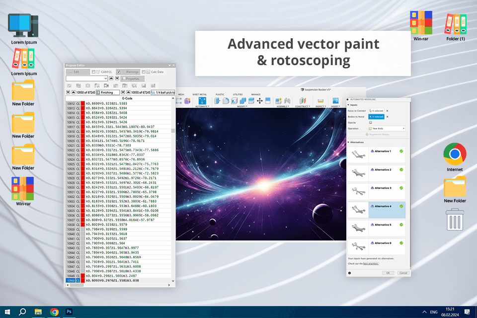Viewport: 477px width, 318px height.
Task: Click the New Component icon in the ASSEMBLE group
Action: 278,101
